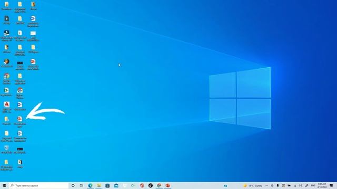Open the Windows Start menu

[4, 185]
